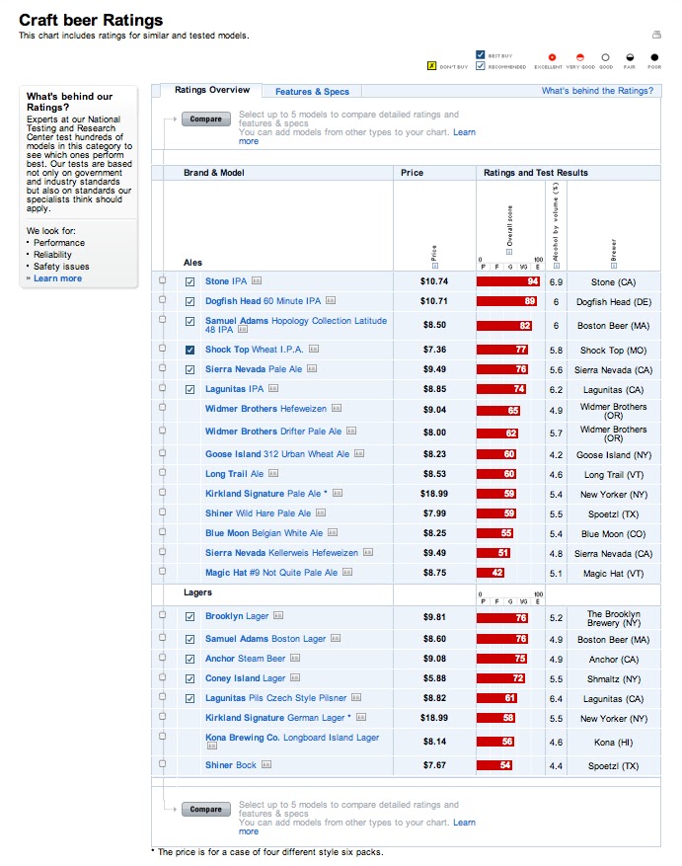Toggle compare checkbox for Widmer Brothers Hefeweizen row

coord(162,408)
